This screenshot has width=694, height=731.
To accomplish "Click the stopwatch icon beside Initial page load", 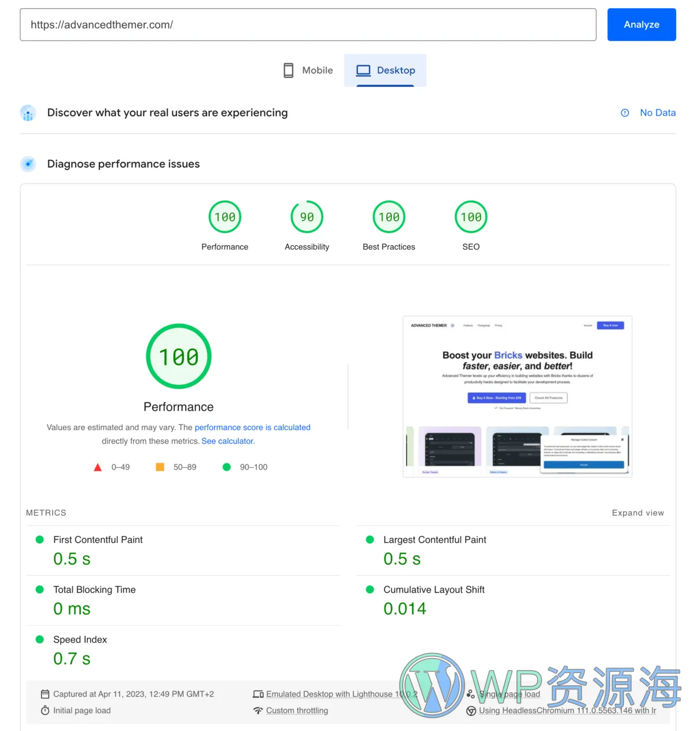I will point(45,710).
